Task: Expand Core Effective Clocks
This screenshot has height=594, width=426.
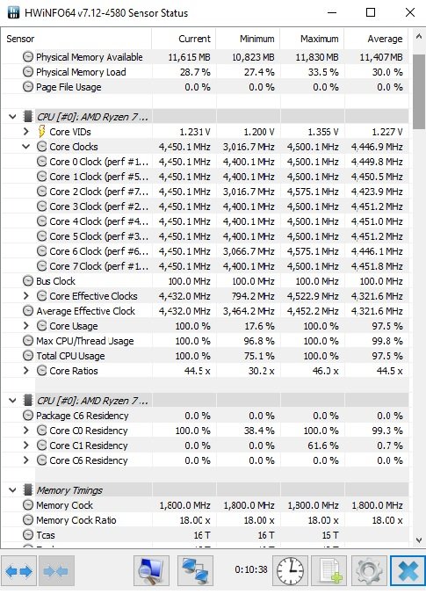Action: click(x=25, y=296)
